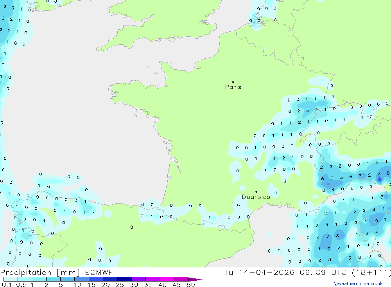
Task: Click the date 'Tu 14-04-2026'
Action: pyautogui.click(x=259, y=272)
